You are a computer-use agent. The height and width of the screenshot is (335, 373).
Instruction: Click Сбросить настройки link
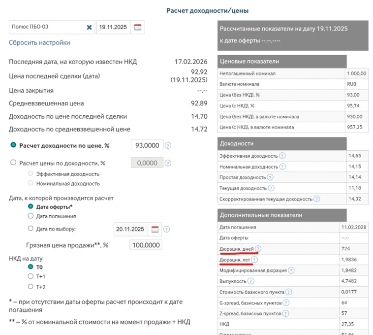click(39, 43)
